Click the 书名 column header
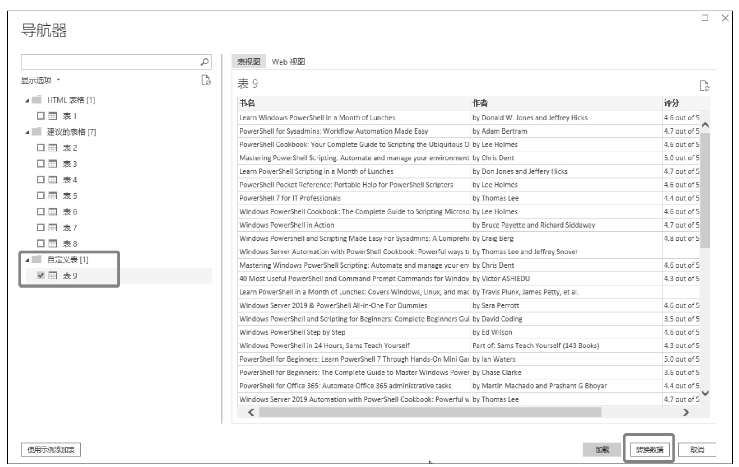 coord(354,103)
